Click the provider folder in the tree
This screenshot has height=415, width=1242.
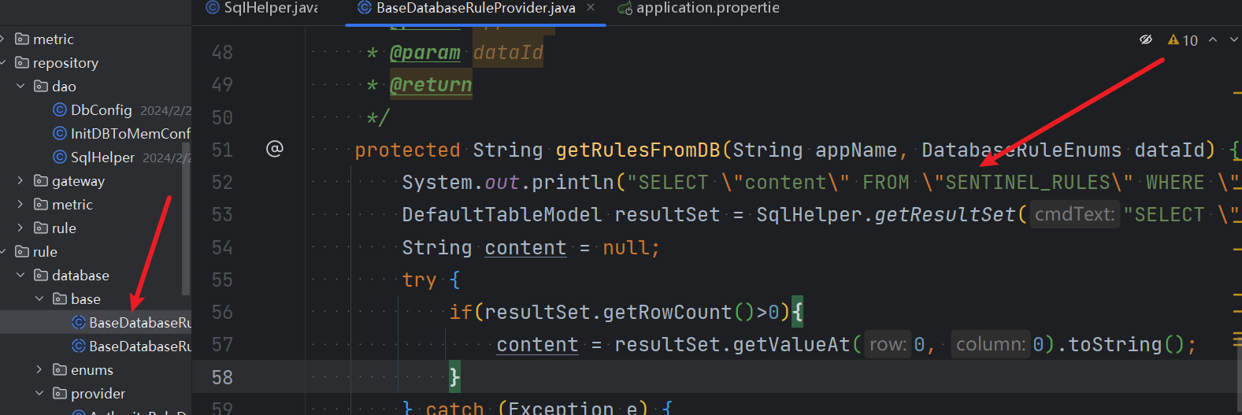[98, 394]
